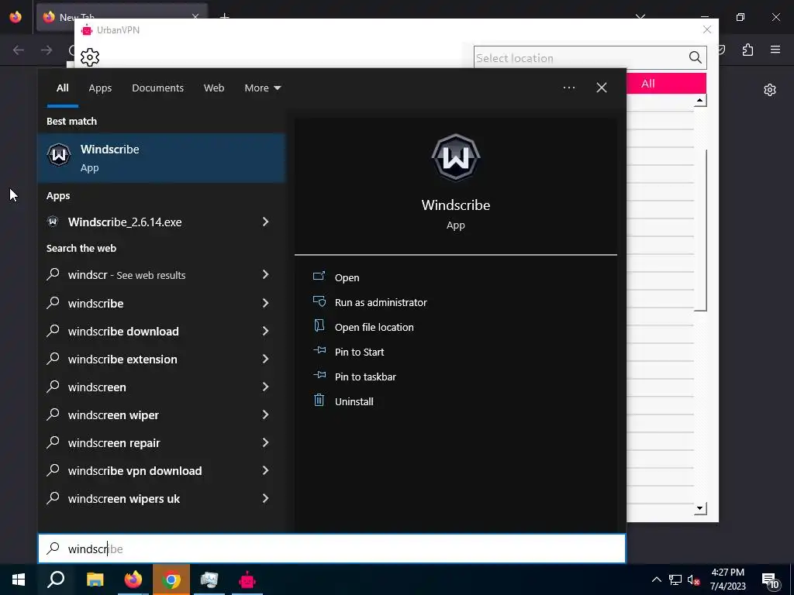The height and width of the screenshot is (595, 794).
Task: Click Firefox back navigation arrow
Action: coord(19,50)
